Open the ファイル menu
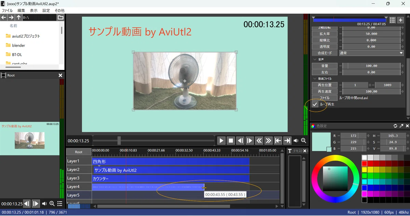410x216 pixels. [x=7, y=11]
